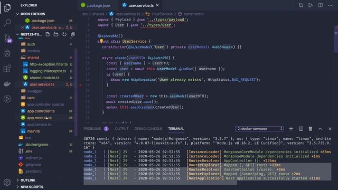The width and height of the screenshot is (338, 190).
Task: Run the file with play icon
Action: (311, 5)
